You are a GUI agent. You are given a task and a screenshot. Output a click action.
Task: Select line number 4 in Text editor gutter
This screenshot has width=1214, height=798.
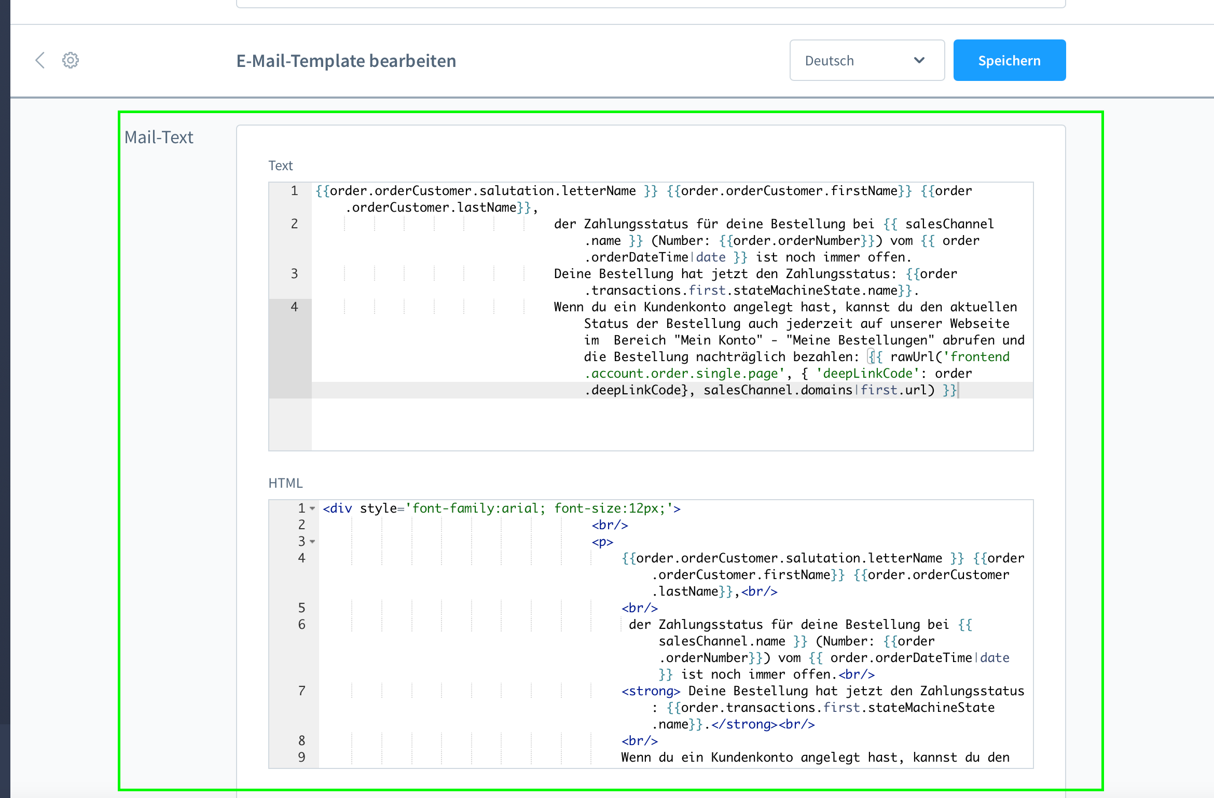pyautogui.click(x=294, y=307)
